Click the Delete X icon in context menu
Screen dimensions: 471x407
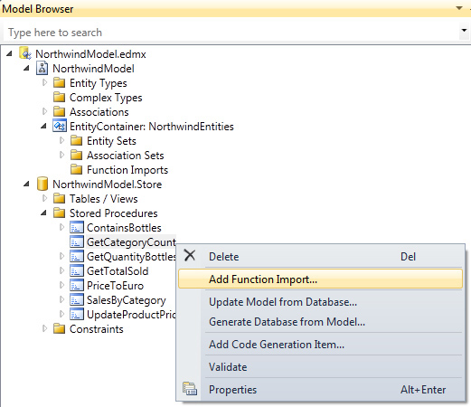pyautogui.click(x=190, y=256)
